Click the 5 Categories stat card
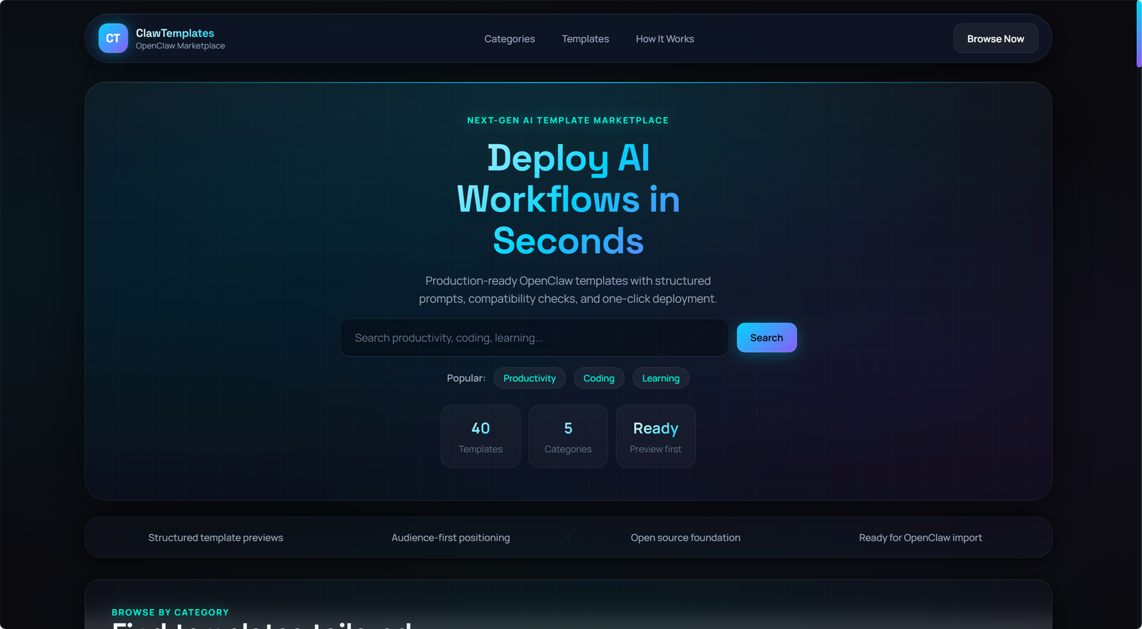The width and height of the screenshot is (1142, 629). coord(567,436)
